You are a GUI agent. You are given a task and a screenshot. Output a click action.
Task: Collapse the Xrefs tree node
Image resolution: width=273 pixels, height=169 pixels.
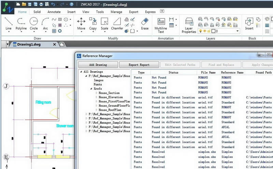(91, 89)
